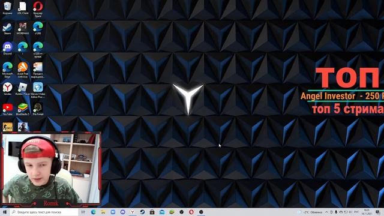
Task: Launch Roblox Player from the desktop
Action: pyautogui.click(x=23, y=89)
